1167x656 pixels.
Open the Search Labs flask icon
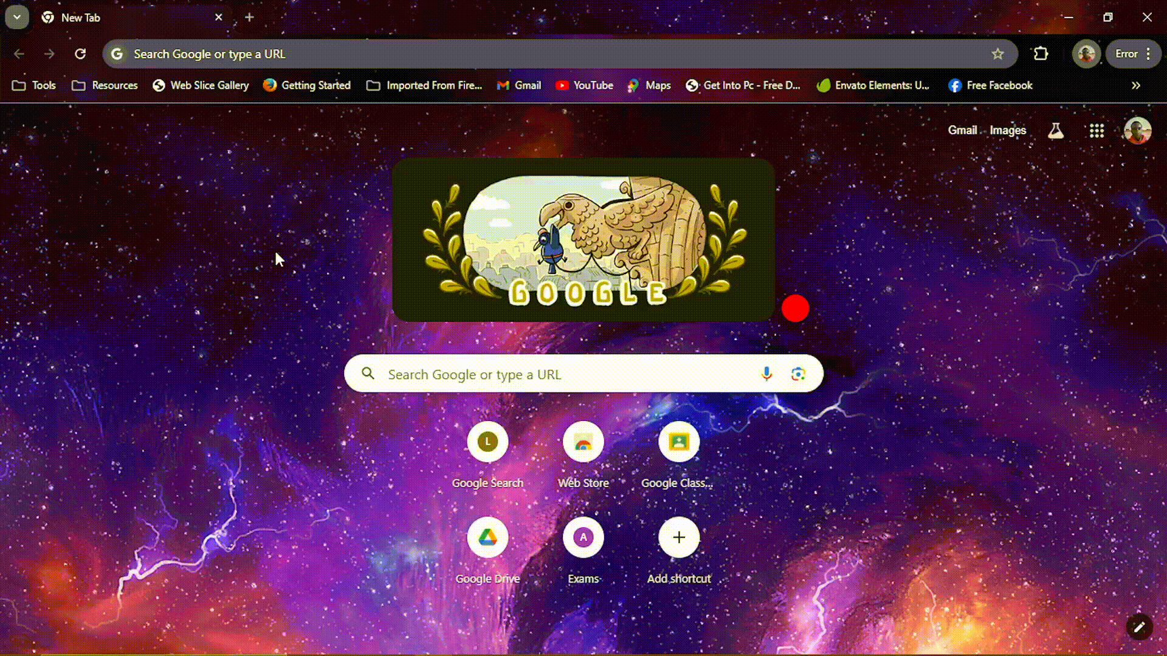(1056, 131)
